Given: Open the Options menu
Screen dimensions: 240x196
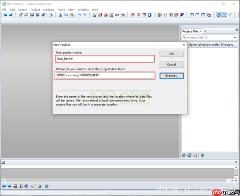Looking at the screenshot, I should tap(48, 10).
